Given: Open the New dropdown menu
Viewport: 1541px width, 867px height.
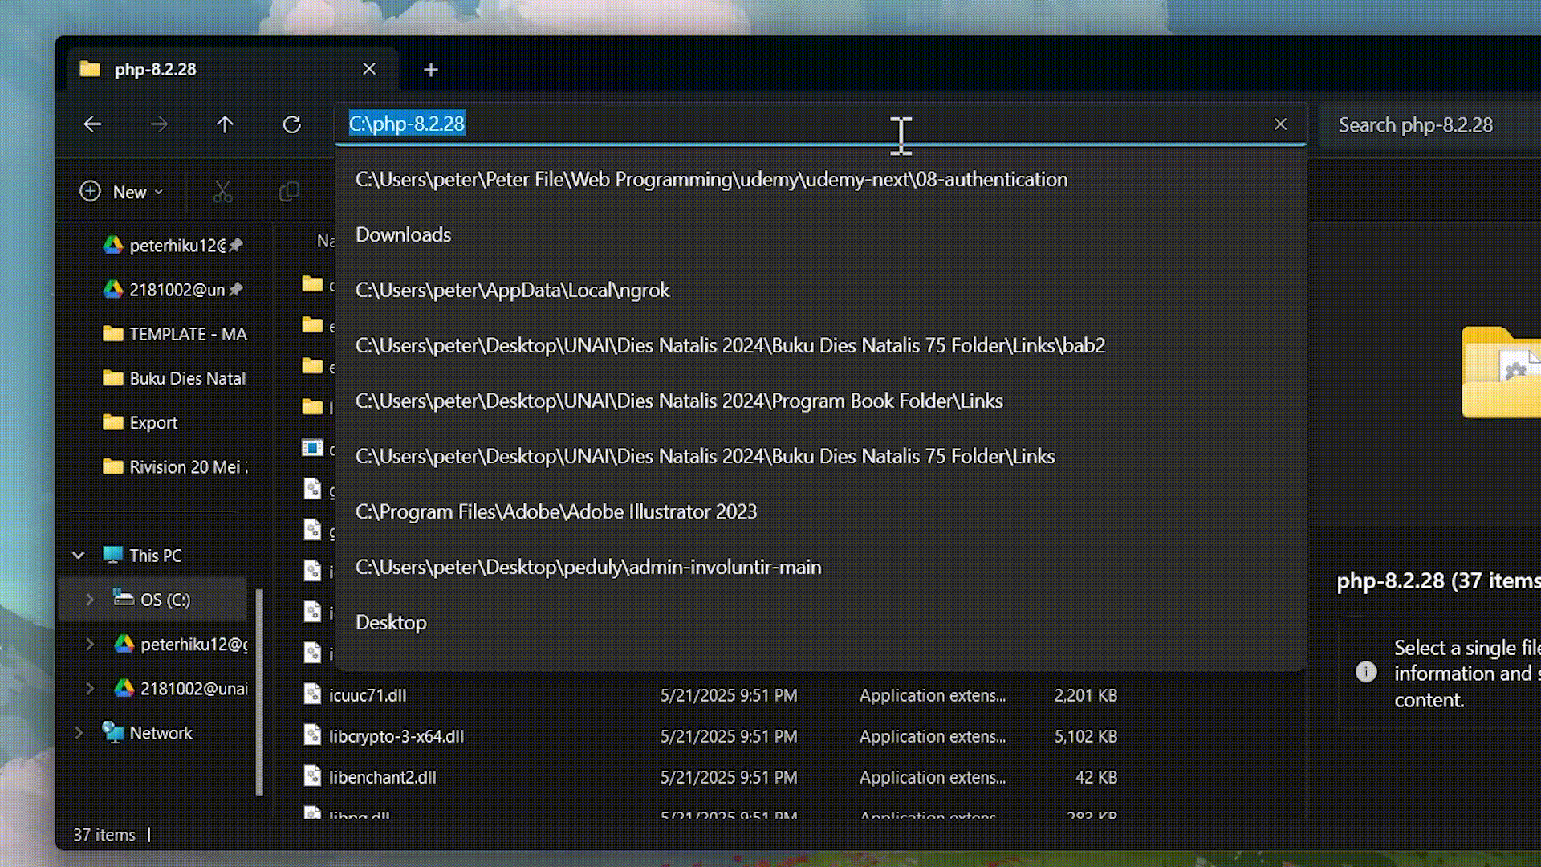Looking at the screenshot, I should pyautogui.click(x=122, y=192).
